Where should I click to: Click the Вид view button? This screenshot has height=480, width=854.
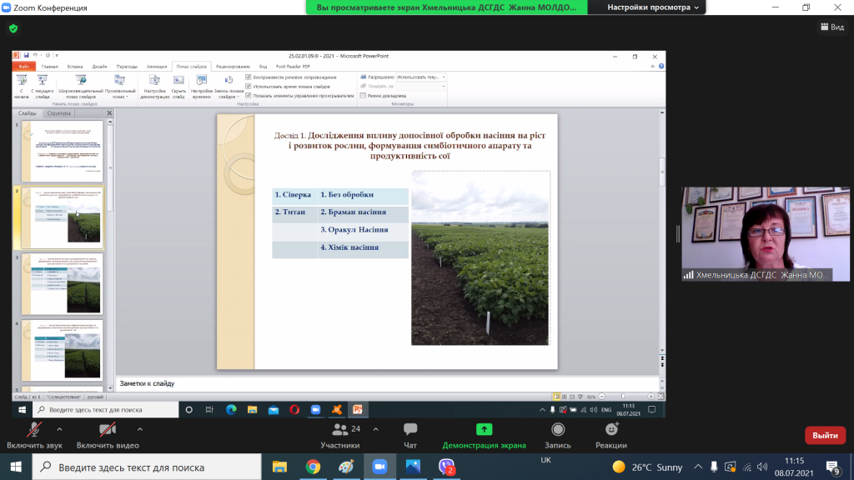(831, 27)
